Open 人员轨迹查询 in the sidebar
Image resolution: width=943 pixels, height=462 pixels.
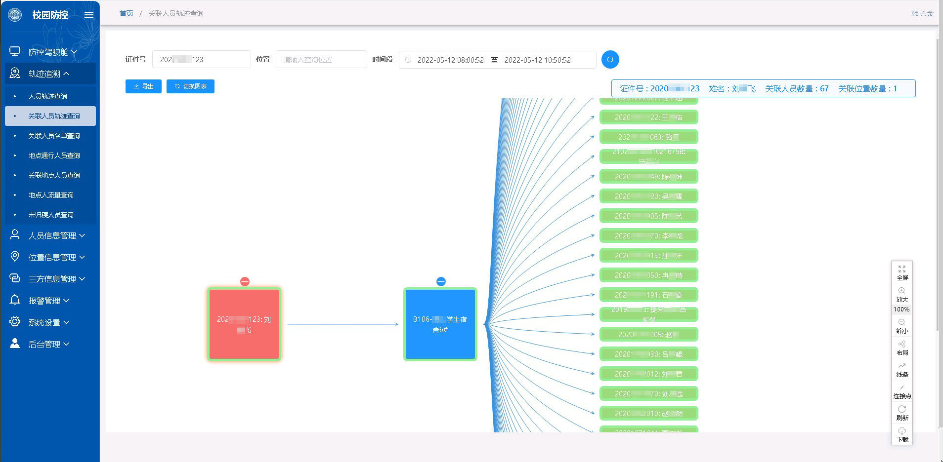point(48,96)
